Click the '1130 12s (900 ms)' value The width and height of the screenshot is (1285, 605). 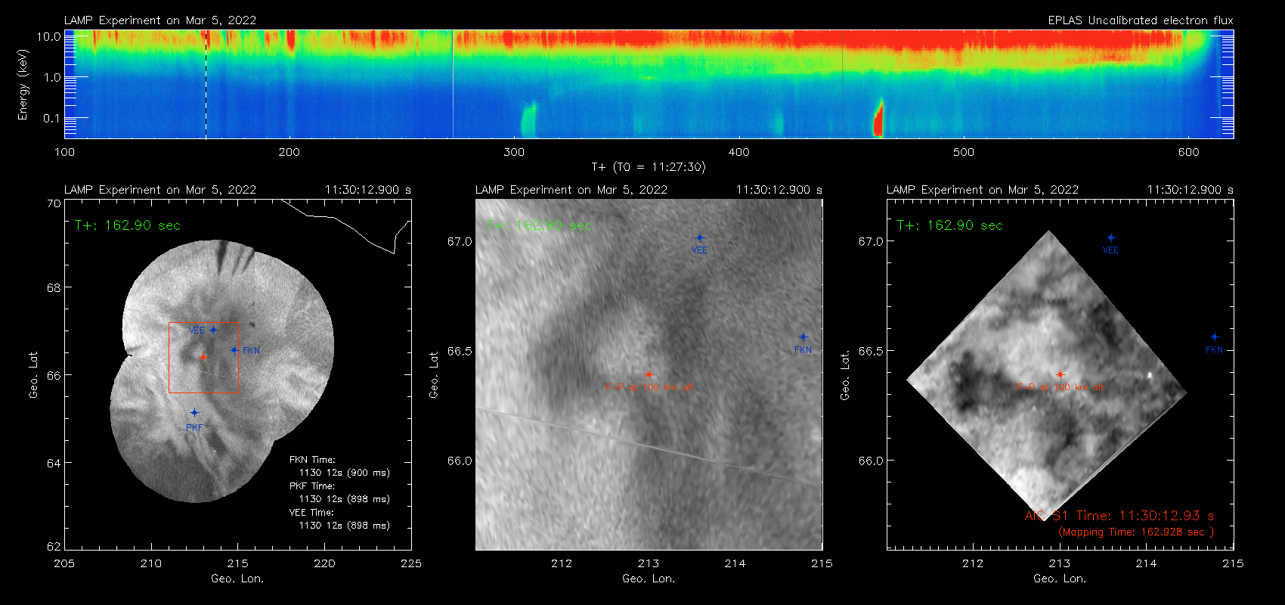[x=345, y=473]
